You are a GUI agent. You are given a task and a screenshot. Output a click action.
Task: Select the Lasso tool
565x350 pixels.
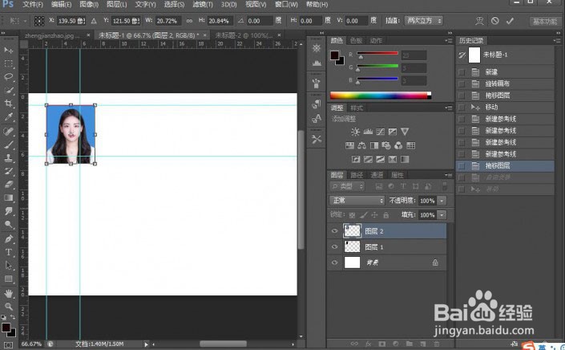coord(8,77)
